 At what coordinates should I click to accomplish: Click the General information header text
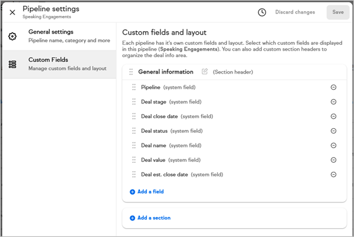click(x=166, y=72)
